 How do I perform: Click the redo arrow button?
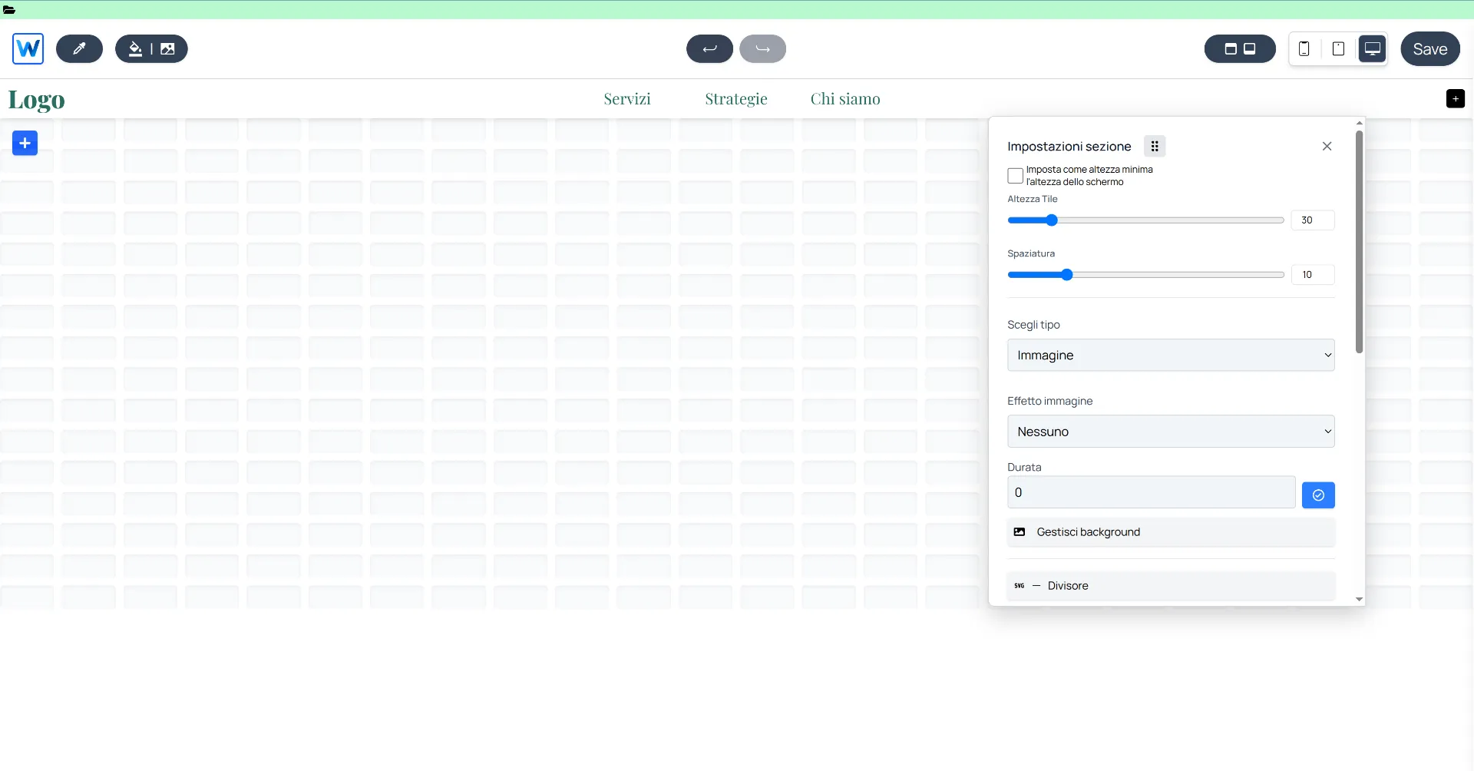pos(762,49)
